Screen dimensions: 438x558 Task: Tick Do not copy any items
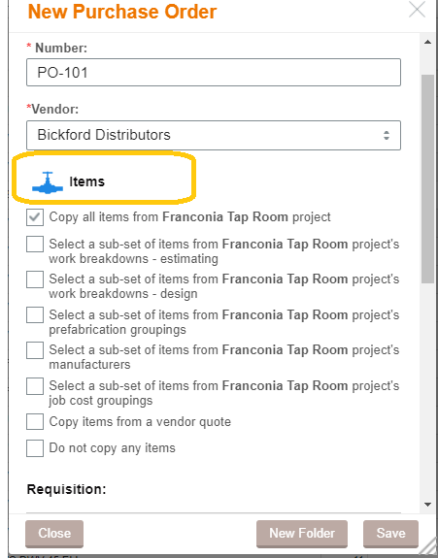[x=35, y=448]
